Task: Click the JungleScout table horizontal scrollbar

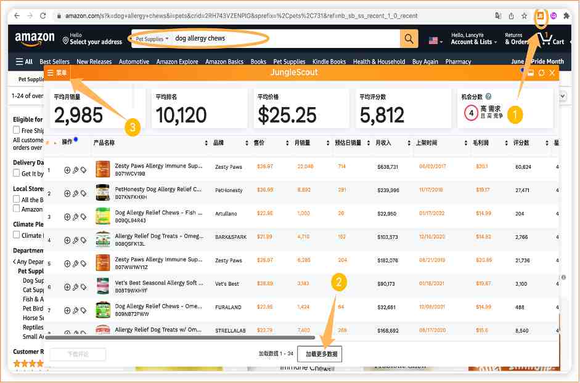Action: point(180,337)
